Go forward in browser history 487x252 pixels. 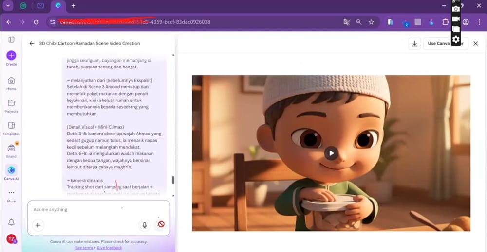[x=22, y=22]
